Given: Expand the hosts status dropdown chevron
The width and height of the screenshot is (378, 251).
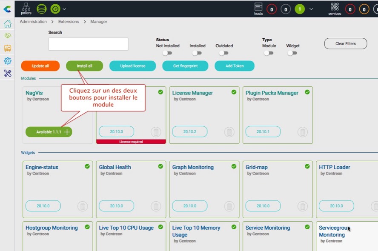Looking at the screenshot, I should (x=311, y=9).
